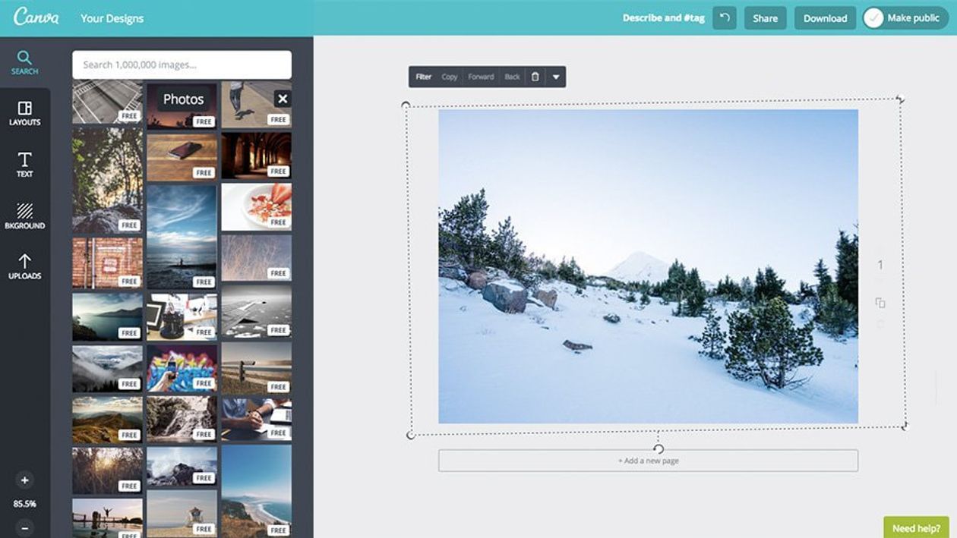
Task: Click the image search input field
Action: tap(182, 65)
